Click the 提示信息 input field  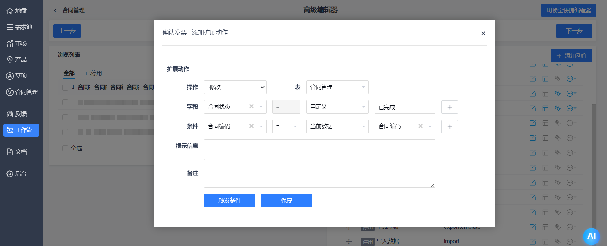coord(319,146)
